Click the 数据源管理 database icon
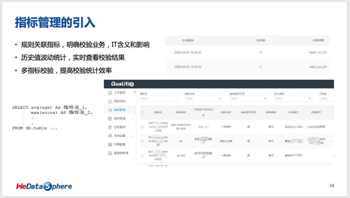The width and height of the screenshot is (350, 198). (x=110, y=153)
